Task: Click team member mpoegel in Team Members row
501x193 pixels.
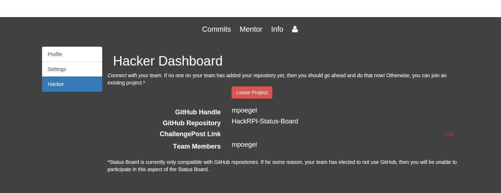Action: pos(244,145)
